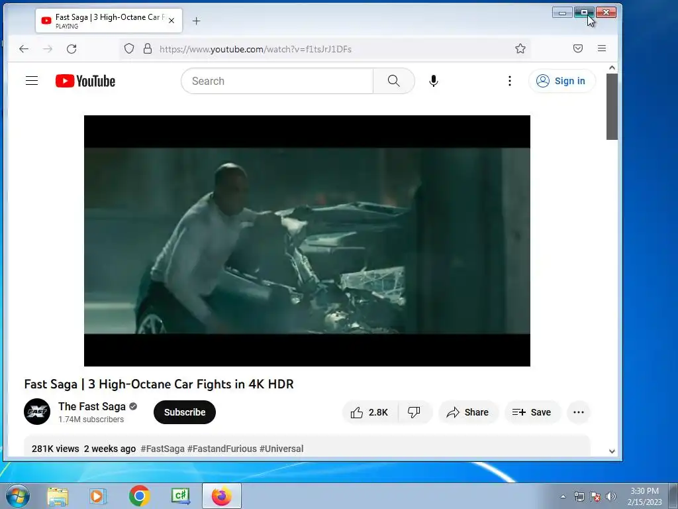Click the Sign in button
This screenshot has height=509, width=678.
click(x=561, y=81)
